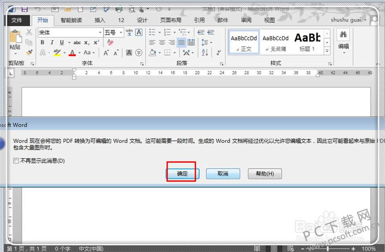Apply red font color

(x=72, y=52)
